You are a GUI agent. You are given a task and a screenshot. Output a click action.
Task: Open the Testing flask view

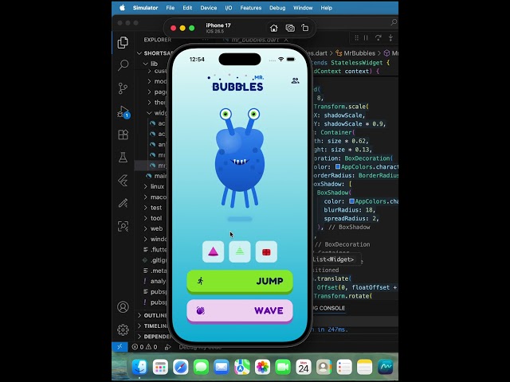[123, 158]
